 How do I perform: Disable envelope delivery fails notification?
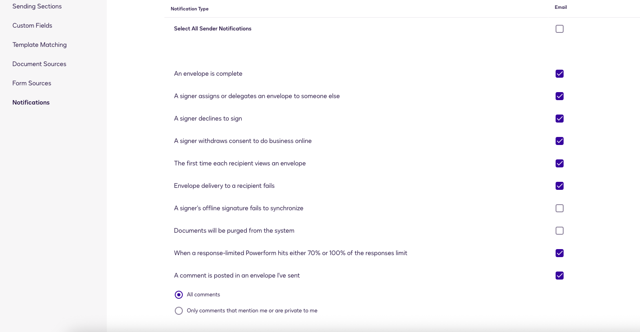pos(560,186)
